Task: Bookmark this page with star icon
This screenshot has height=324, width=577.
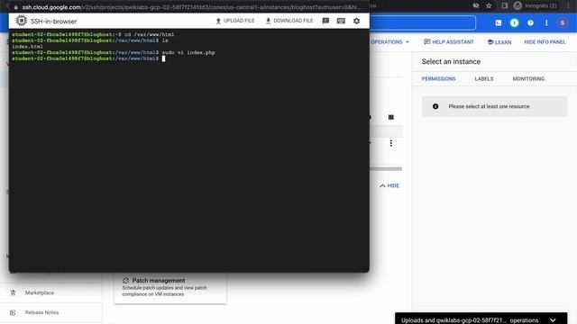Action: point(489,5)
